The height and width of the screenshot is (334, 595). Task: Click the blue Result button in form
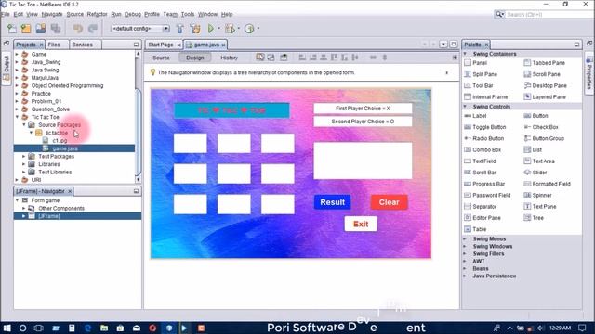coord(333,202)
